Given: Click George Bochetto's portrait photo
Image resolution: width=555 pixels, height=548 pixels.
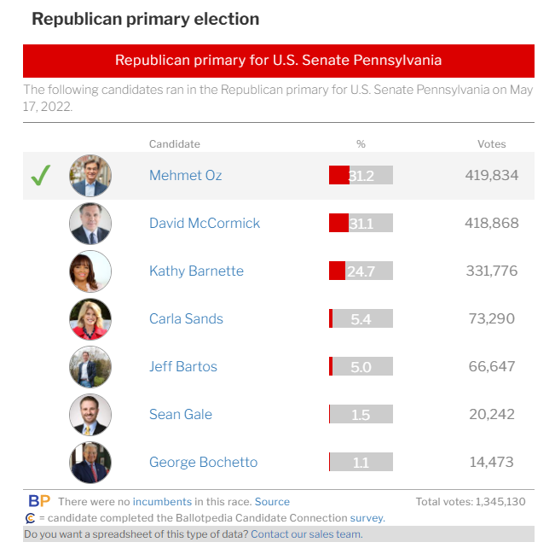Looking at the screenshot, I should coord(90,463).
